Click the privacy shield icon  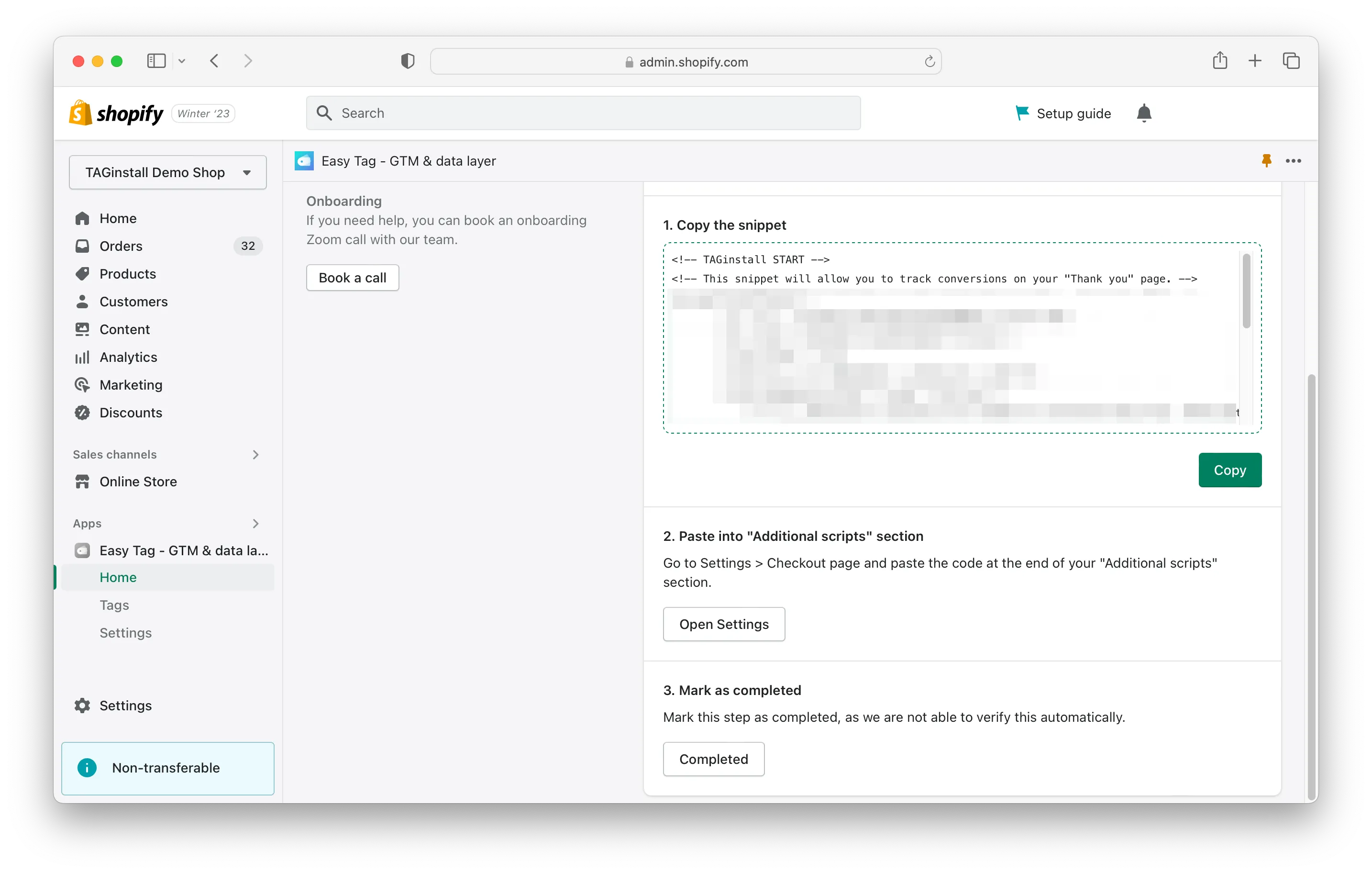[408, 61]
